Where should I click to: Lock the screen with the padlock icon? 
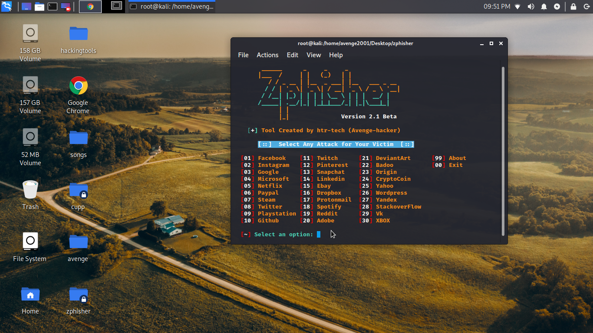click(573, 7)
